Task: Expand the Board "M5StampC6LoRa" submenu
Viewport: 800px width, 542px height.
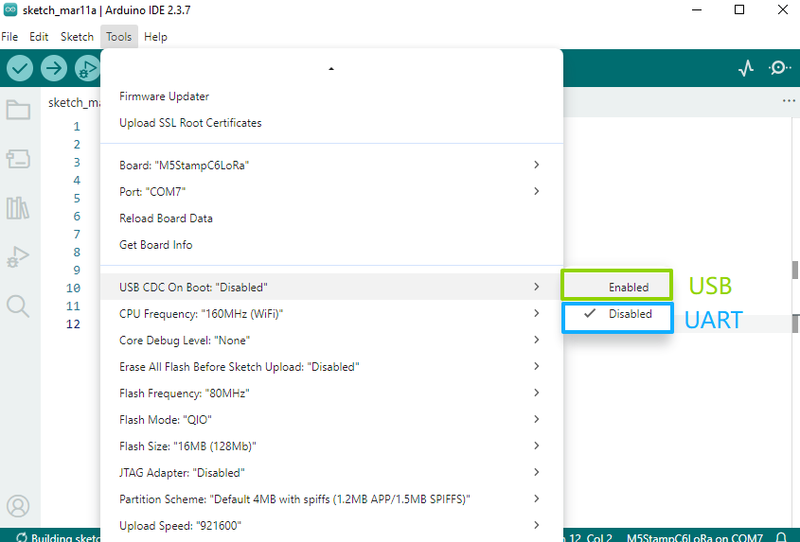Action: coord(330,165)
